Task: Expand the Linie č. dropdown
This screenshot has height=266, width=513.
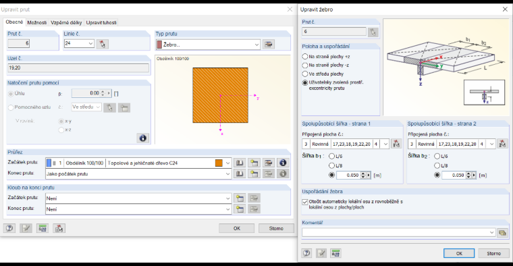Action: pos(90,43)
